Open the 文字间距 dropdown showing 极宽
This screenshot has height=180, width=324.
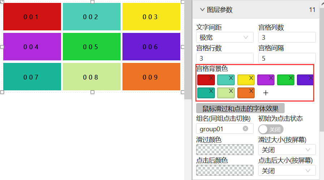[225, 37]
